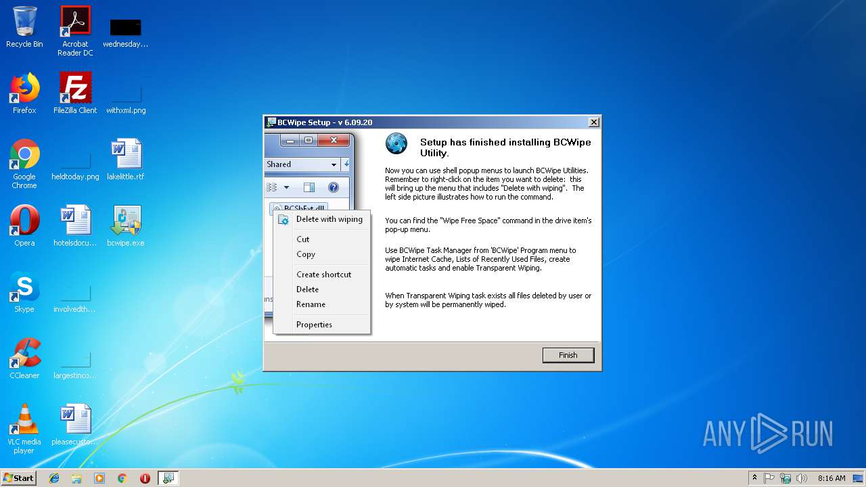Viewport: 866px width, 487px height.
Task: Launch the Opera desktop shortcut
Action: pos(24,226)
